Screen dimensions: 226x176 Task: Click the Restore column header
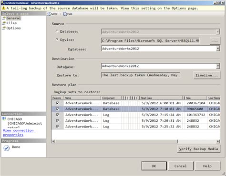tap(57, 98)
